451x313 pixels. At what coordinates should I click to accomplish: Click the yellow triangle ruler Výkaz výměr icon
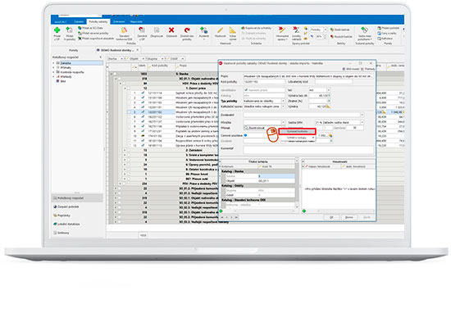[232, 29]
